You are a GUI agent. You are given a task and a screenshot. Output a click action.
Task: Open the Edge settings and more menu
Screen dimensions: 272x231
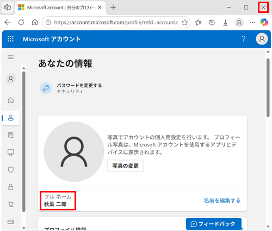click(252, 22)
